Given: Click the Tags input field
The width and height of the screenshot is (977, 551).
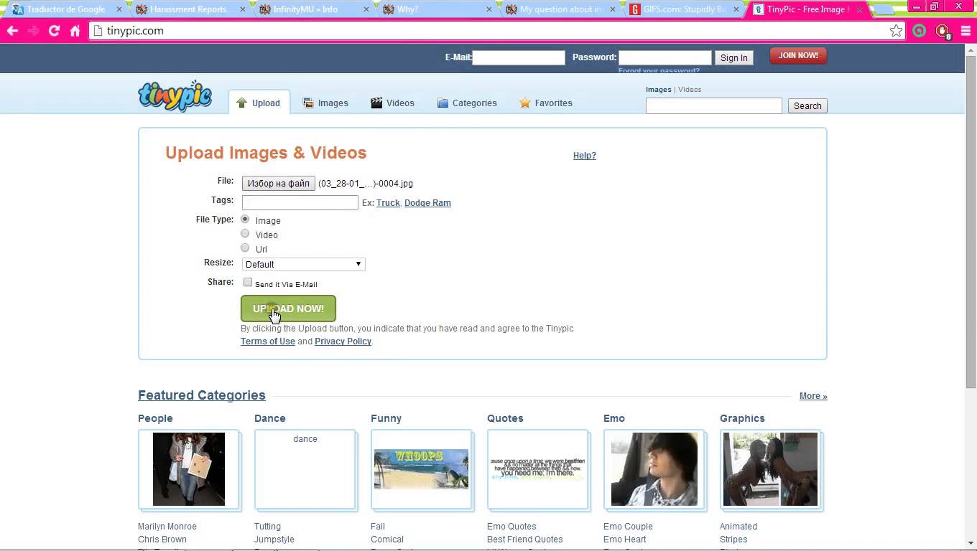Looking at the screenshot, I should tap(300, 203).
